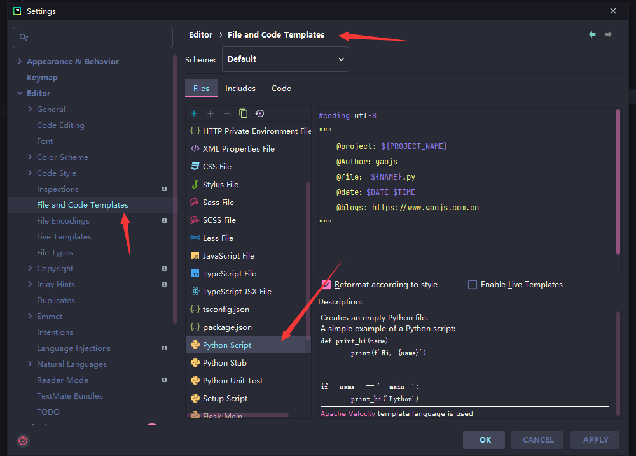636x456 pixels.
Task: Expand the Emmet node
Action: 30,317
